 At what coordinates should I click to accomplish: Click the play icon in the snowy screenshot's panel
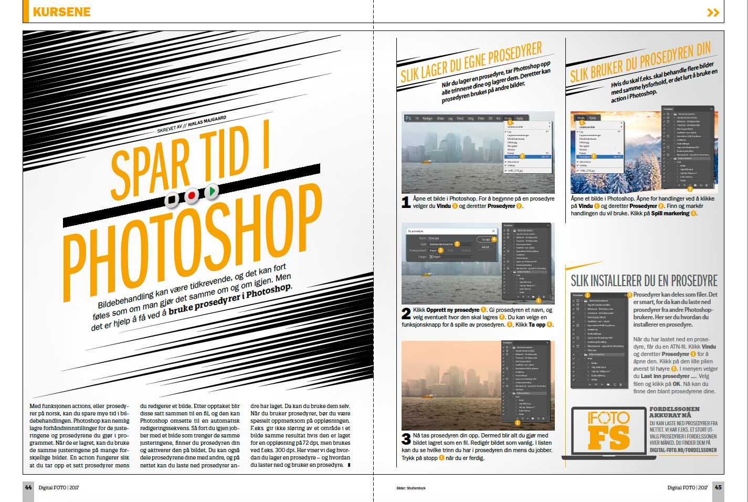coord(689,186)
